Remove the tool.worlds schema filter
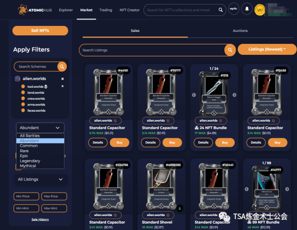Screen dimensions: 297x230 tap(62, 86)
